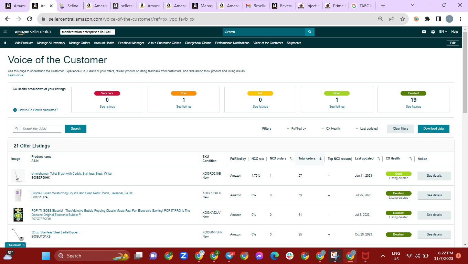This screenshot has height=264, width=468.
Task: See listings under Excellent CX Health
Action: coord(413,107)
